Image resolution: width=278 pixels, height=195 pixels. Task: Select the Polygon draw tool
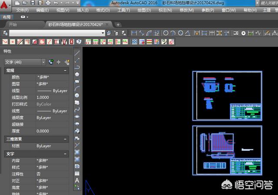77,74
